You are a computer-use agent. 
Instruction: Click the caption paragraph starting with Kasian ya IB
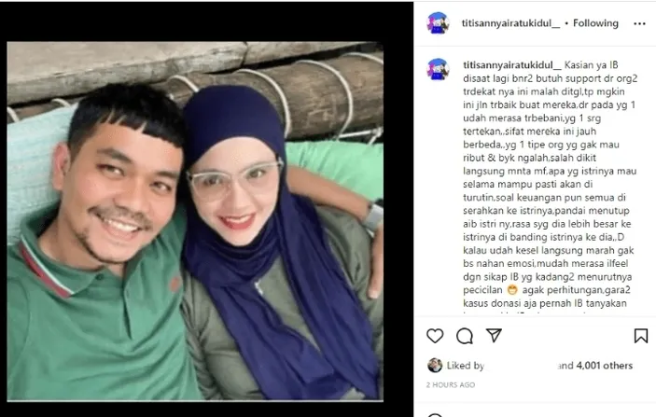pyautogui.click(x=551, y=184)
